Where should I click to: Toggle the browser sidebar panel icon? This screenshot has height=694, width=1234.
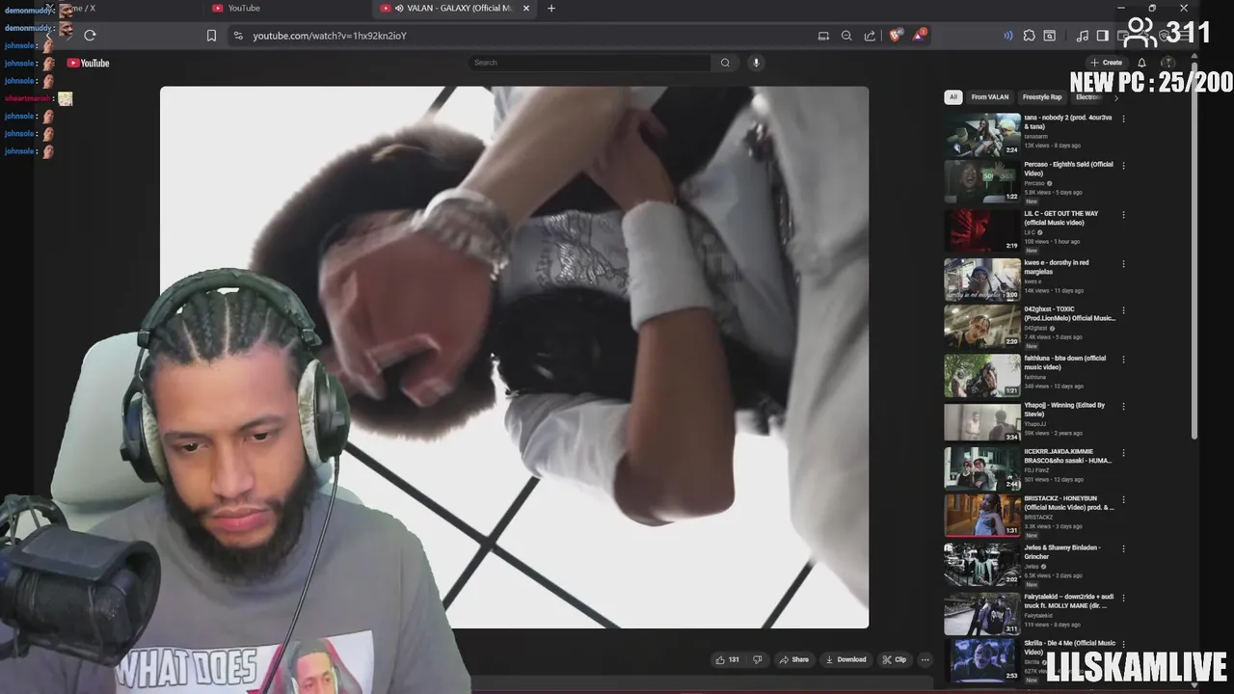tap(1102, 36)
